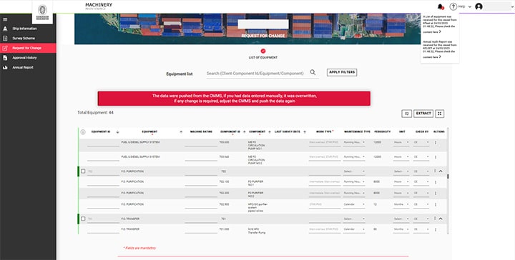Open Unit dropdown for circulation pump NO.2 row

tap(401, 157)
